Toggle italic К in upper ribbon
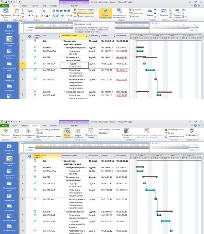 coord(33,15)
